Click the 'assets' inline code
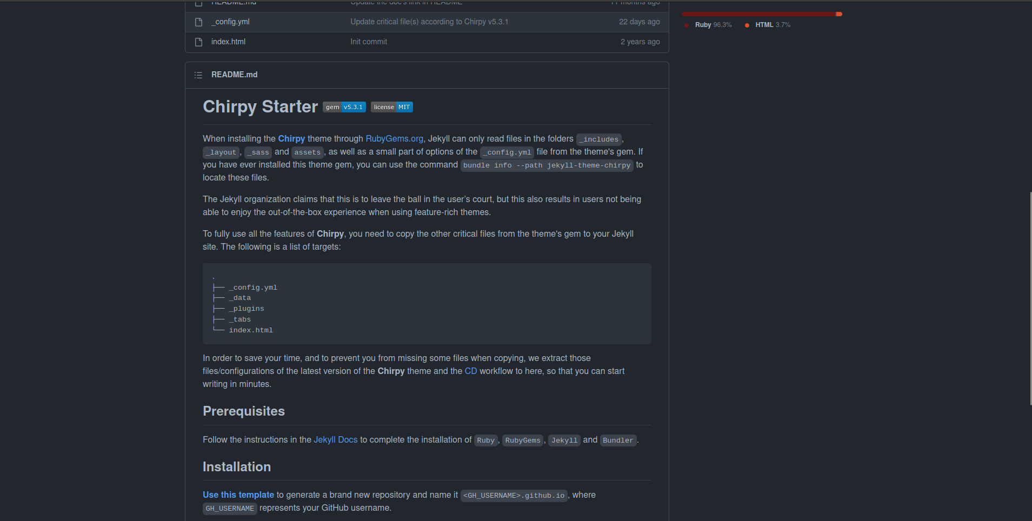 click(x=308, y=152)
